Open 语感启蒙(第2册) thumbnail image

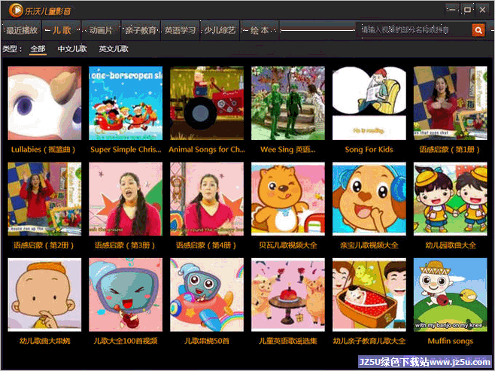point(44,199)
